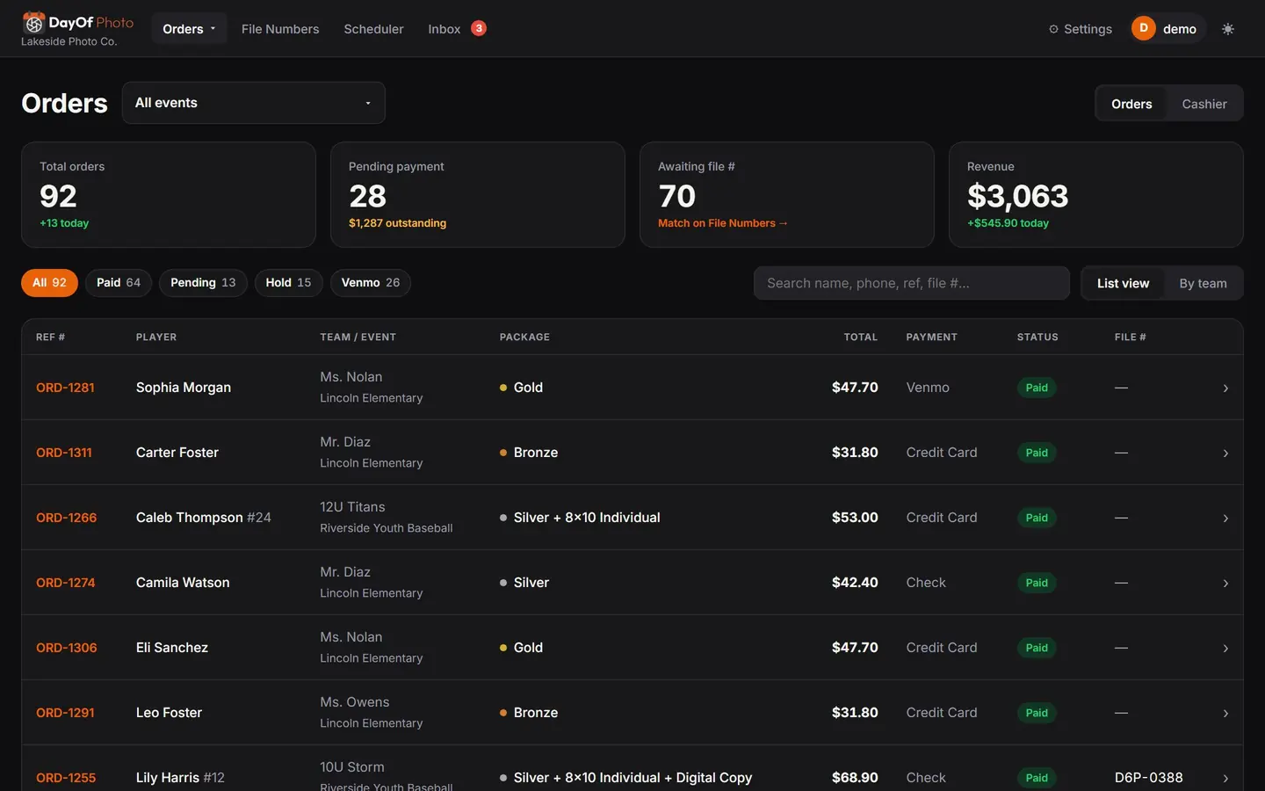Click Paid status badge for Sophia Morgan
1265x791 pixels.
pos(1037,388)
